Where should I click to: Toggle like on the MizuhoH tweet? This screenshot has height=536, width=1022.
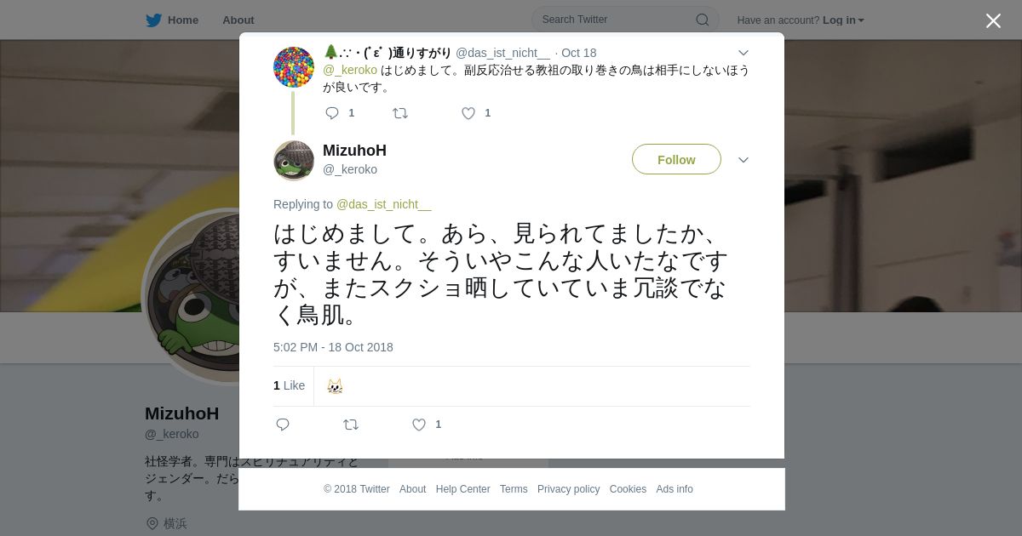pos(419,425)
